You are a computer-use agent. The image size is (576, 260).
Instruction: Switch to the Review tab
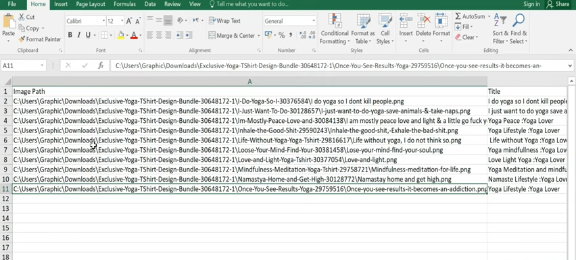click(172, 4)
